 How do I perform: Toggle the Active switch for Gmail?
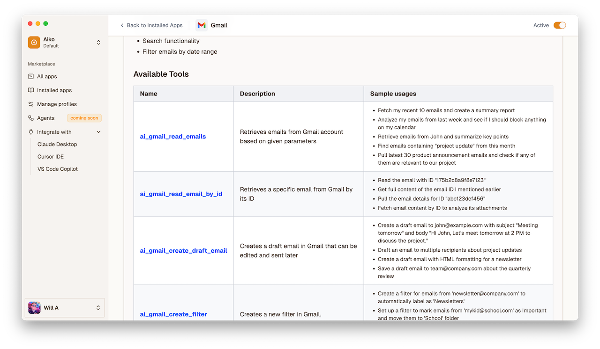pyautogui.click(x=560, y=25)
